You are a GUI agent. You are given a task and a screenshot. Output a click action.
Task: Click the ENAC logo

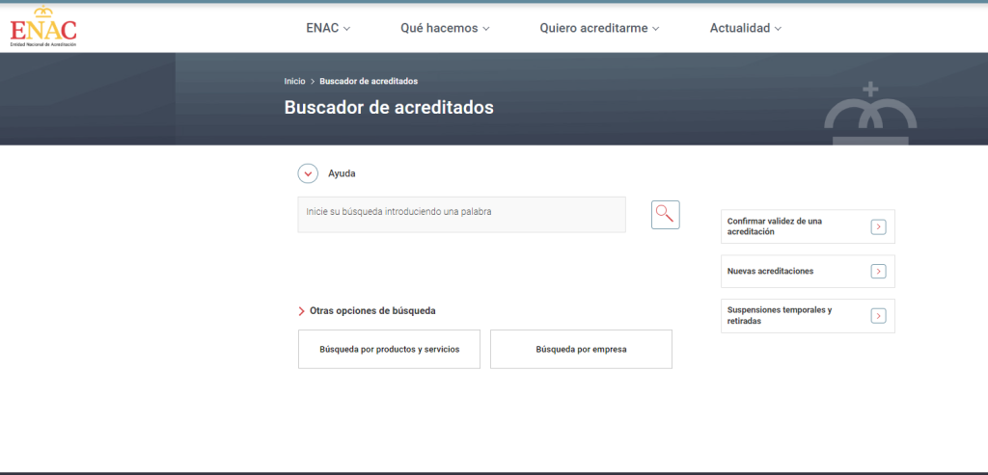(43, 27)
